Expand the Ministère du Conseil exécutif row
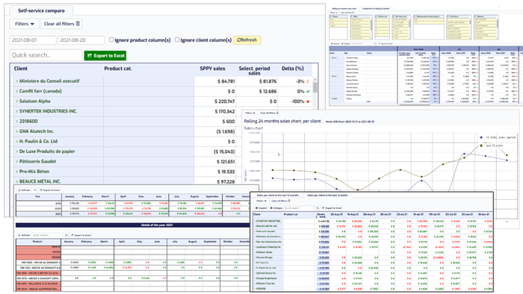 [16, 81]
